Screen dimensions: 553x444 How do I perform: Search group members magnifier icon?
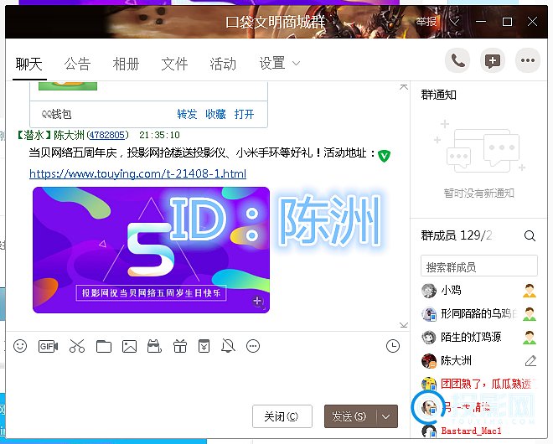(530, 235)
